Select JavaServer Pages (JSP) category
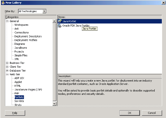Screen dimensions: 166x118 (28, 90)
